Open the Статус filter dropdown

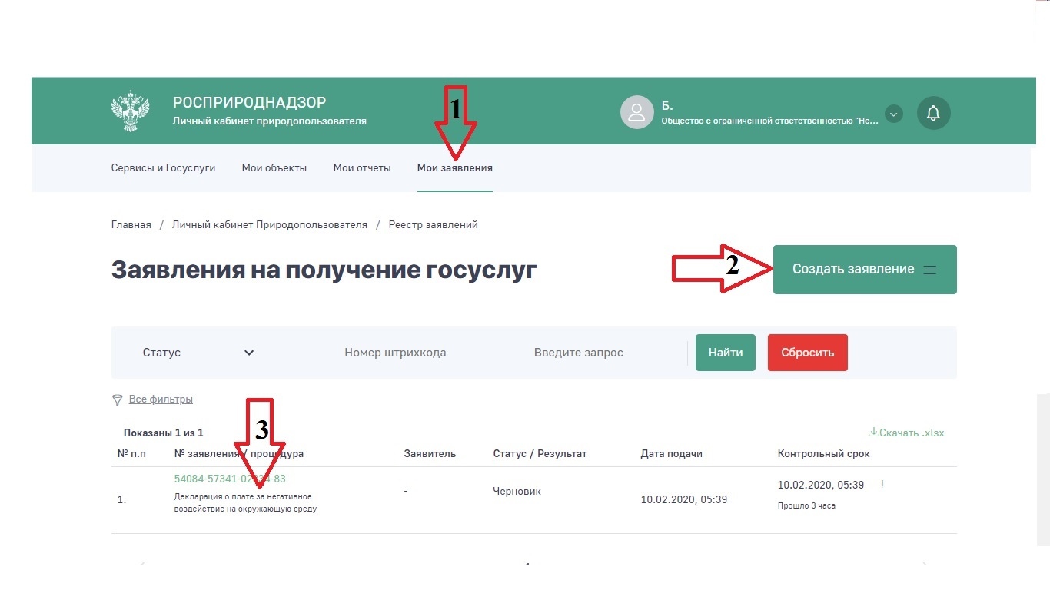pyautogui.click(x=198, y=353)
